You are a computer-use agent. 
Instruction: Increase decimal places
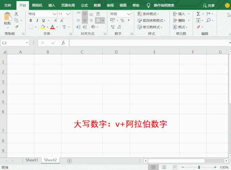(x=113, y=27)
